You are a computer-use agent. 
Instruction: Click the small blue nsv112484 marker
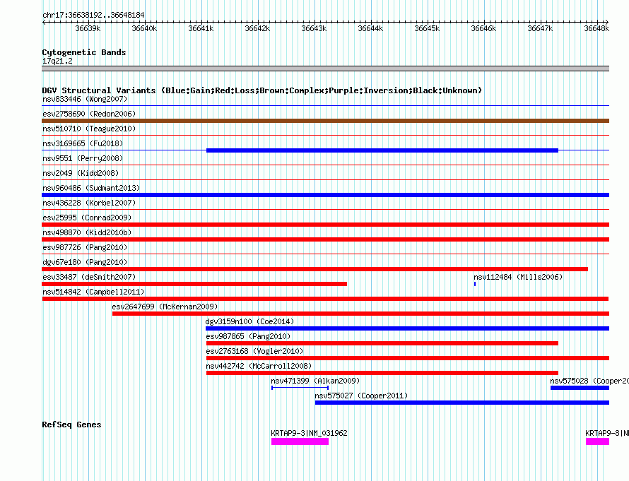[x=475, y=284]
